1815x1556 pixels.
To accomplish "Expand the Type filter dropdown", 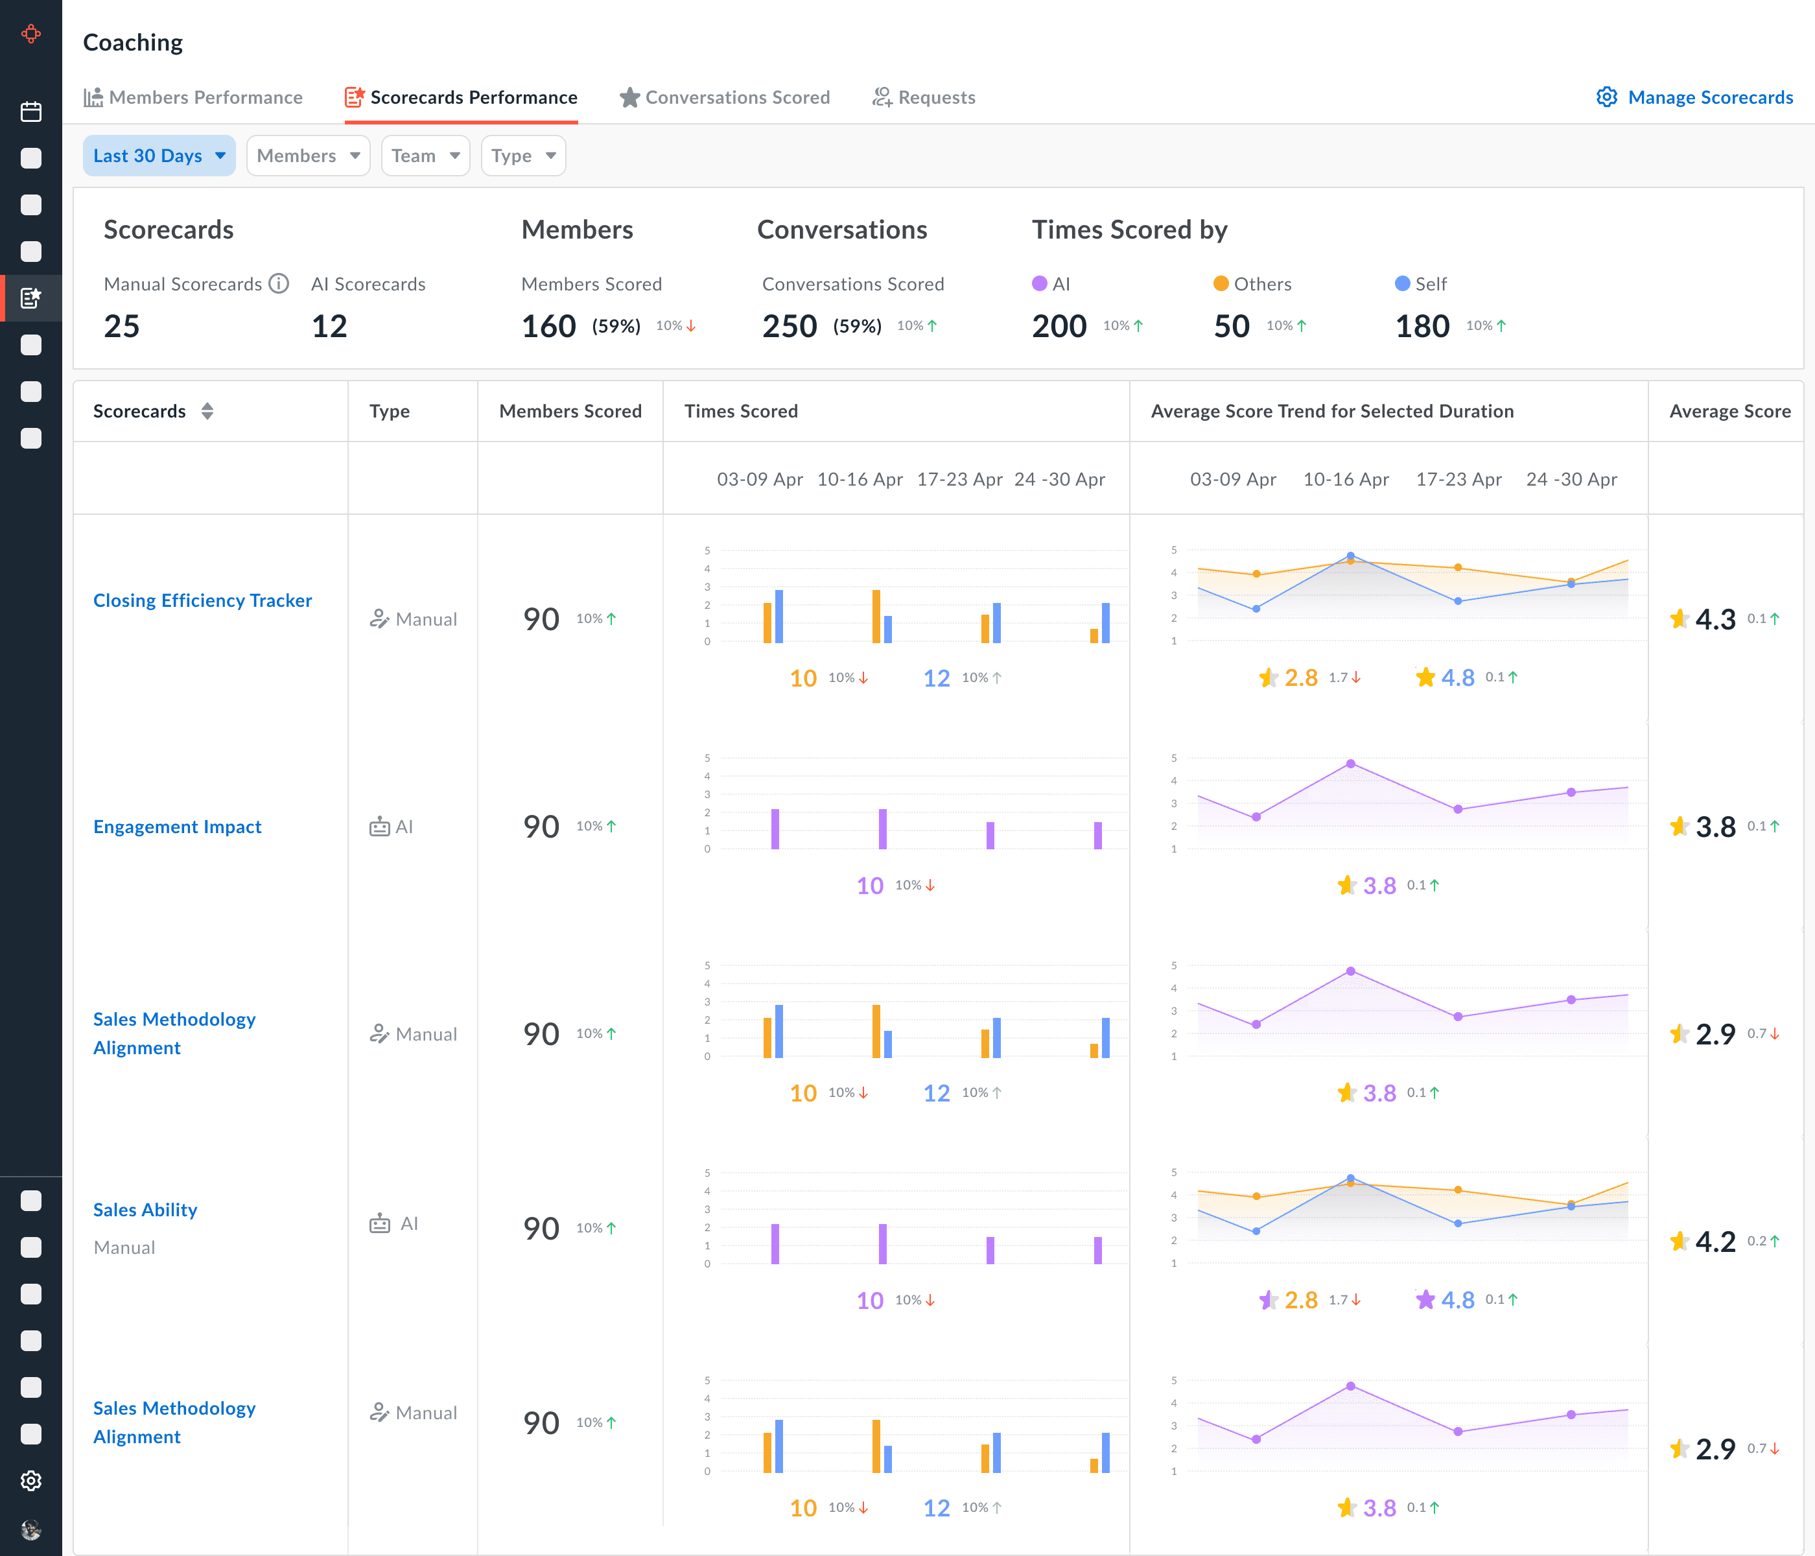I will coord(523,156).
